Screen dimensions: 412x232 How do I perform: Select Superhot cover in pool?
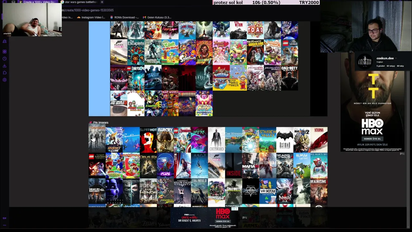pos(148,140)
